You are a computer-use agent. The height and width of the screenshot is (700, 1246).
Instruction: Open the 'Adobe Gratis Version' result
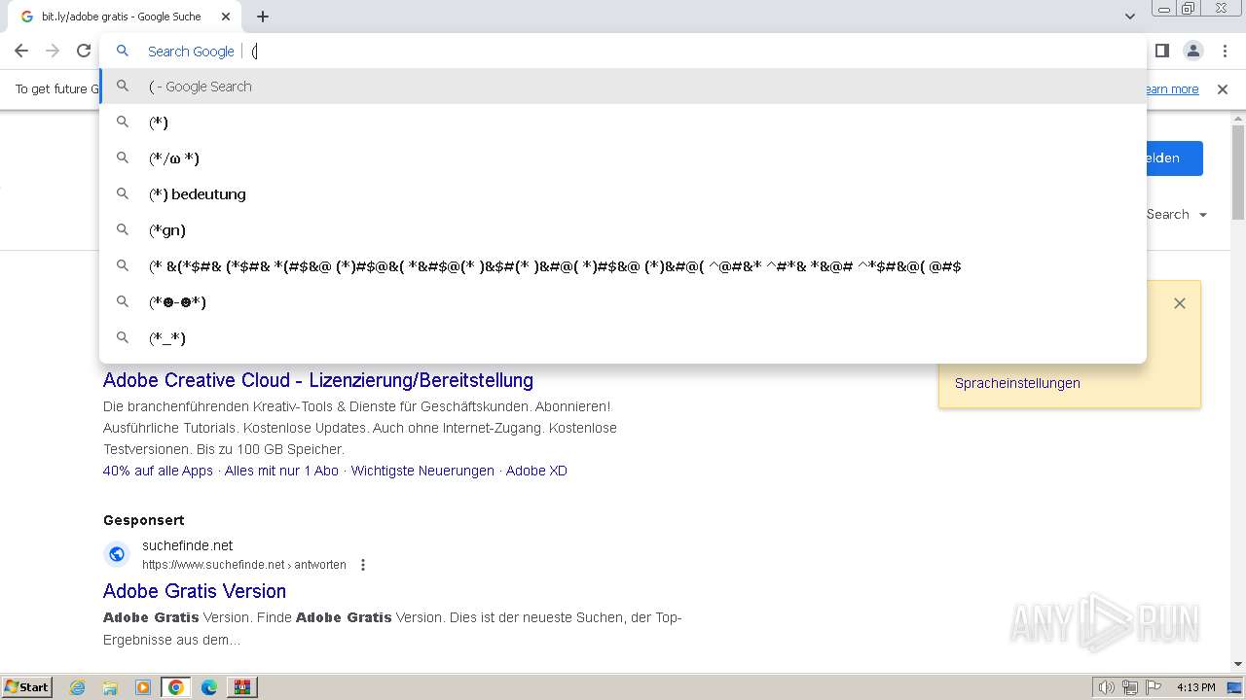point(195,591)
